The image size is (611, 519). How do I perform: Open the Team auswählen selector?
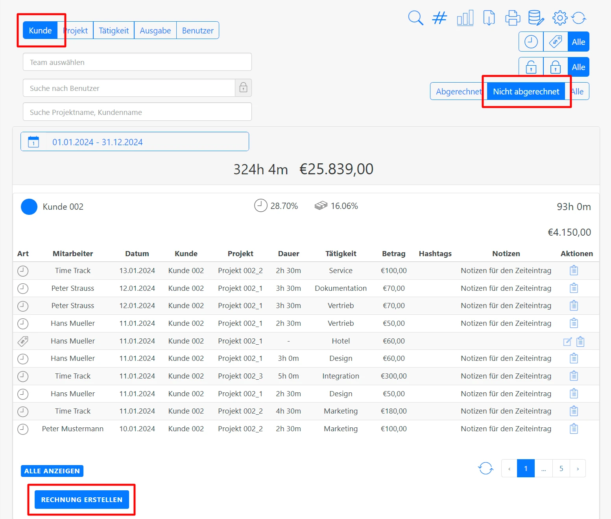137,62
